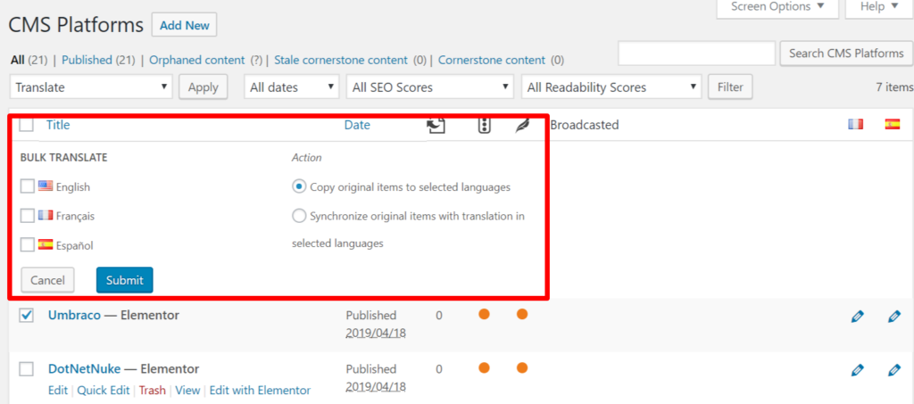The image size is (914, 404).
Task: Edit Spanish translation pencil for Umbraco
Action: click(x=893, y=317)
